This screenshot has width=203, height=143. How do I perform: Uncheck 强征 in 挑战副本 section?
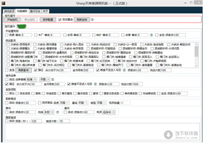click(x=36, y=70)
